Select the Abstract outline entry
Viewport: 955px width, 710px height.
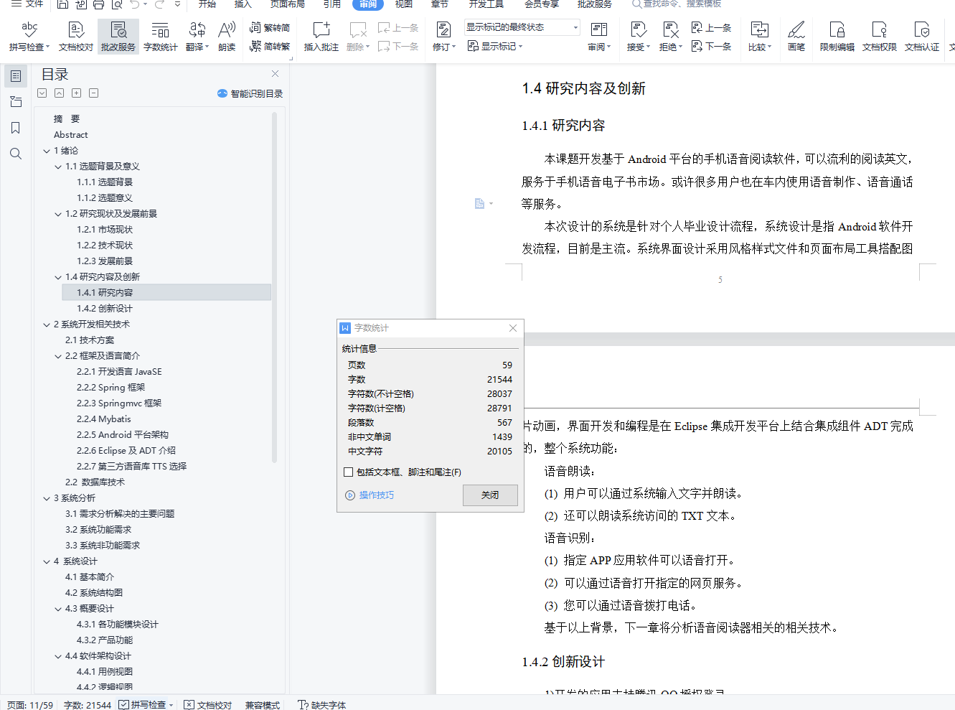[71, 135]
